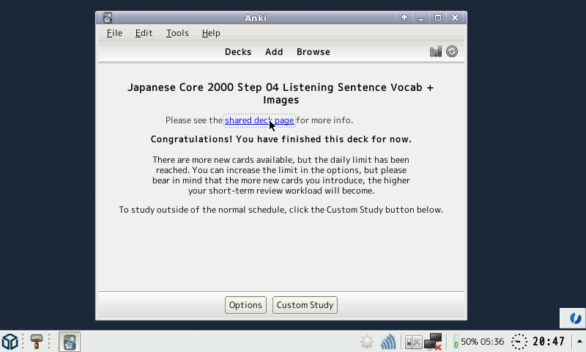Follow the shared deck page link
The image size is (586, 352).
click(x=259, y=120)
